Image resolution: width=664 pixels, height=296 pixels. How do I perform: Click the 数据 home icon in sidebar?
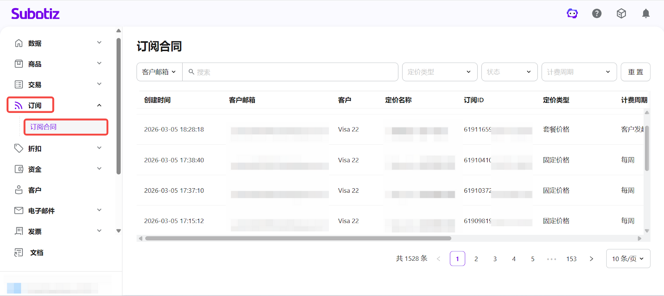click(x=19, y=43)
